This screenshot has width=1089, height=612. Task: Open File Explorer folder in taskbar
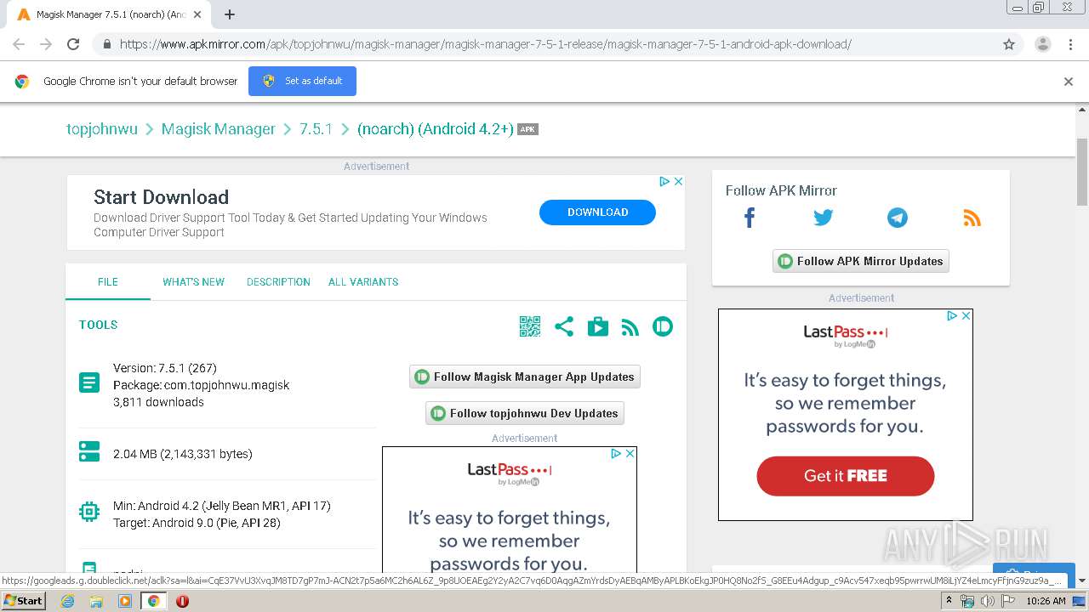[x=96, y=601]
